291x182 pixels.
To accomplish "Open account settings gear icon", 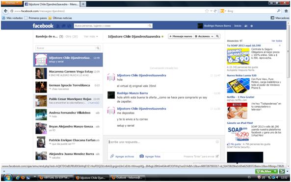I will 252,26.
